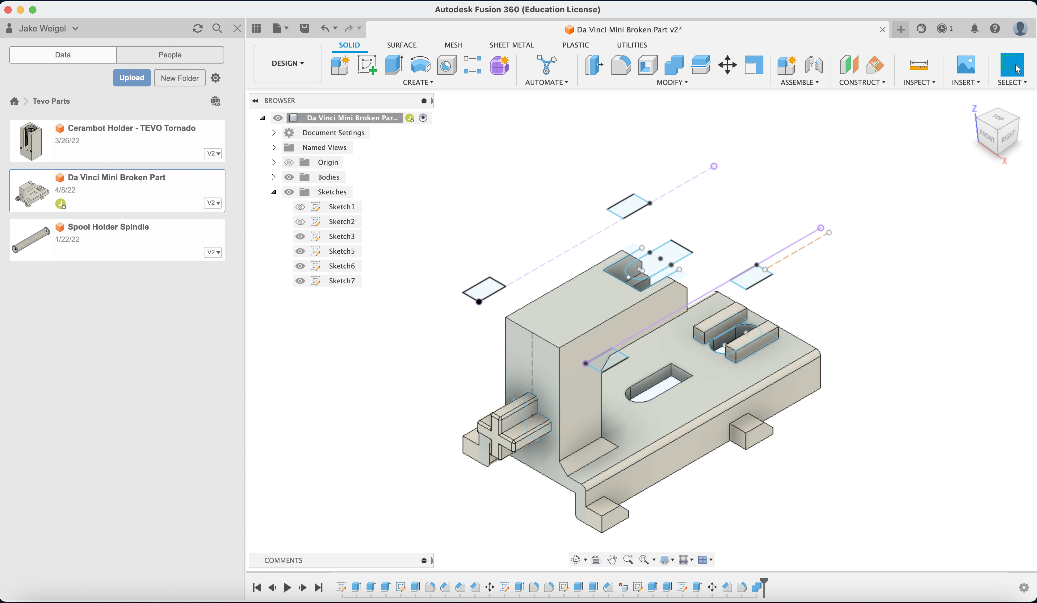Viewport: 1037px width, 603px height.
Task: Click the New Folder button
Action: [x=179, y=78]
